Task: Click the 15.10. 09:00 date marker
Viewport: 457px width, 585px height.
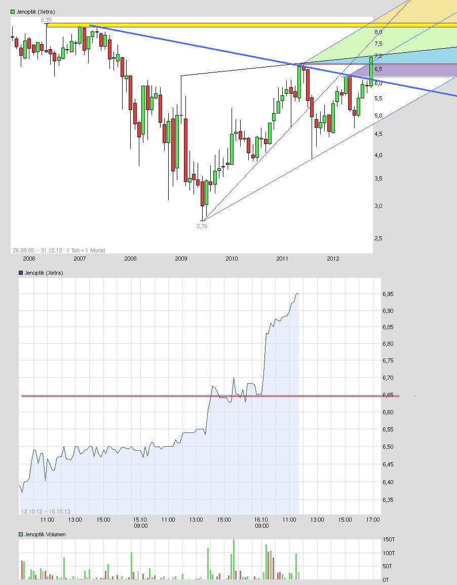Action: point(140,523)
